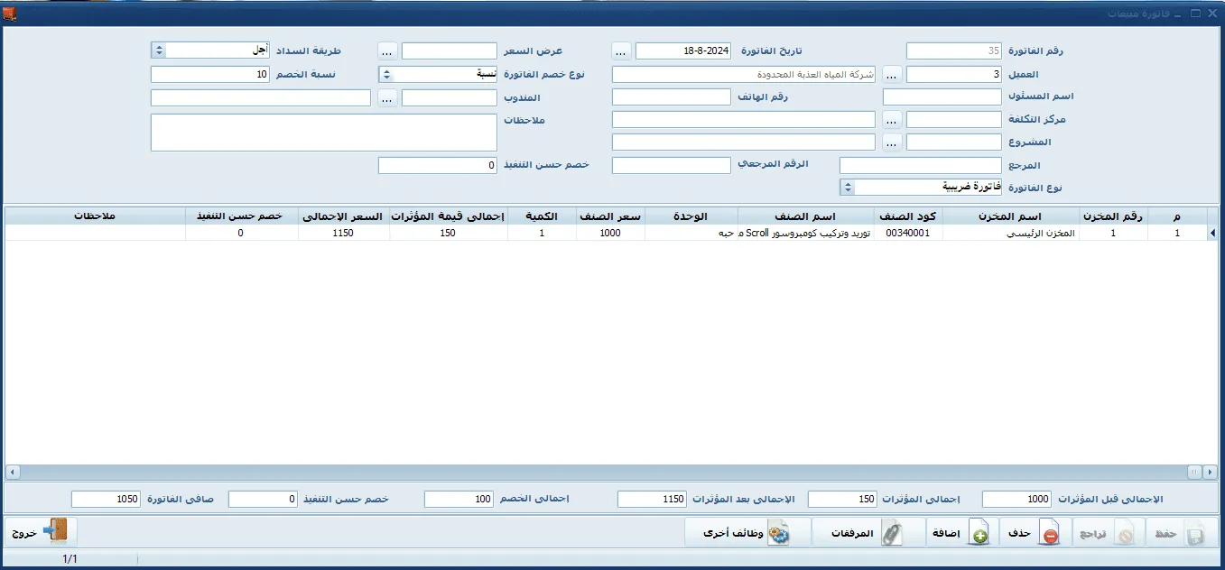The height and width of the screenshot is (570, 1225).
Task: Click the الكمية column header
Action: 543,216
